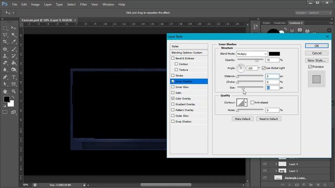Viewport: 335px width, 188px height.
Task: Hide Layer 4 with eye icon
Action: pos(265,164)
